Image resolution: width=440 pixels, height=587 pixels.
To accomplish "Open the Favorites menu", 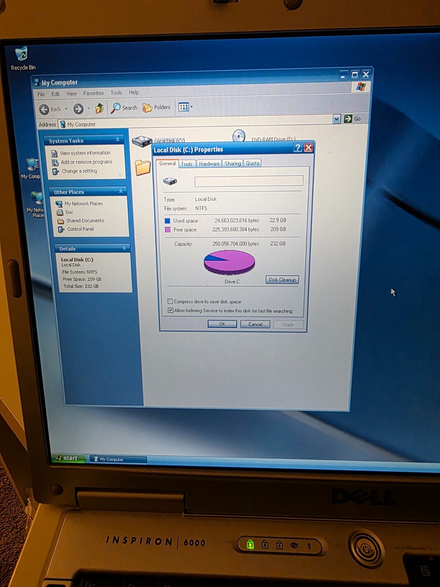I will click(x=93, y=93).
